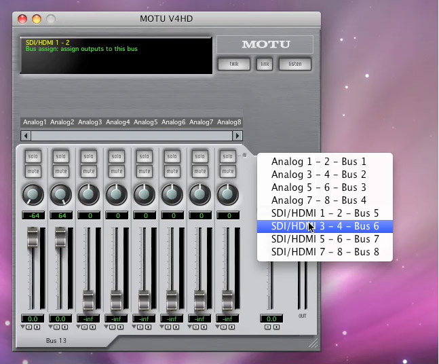The height and width of the screenshot is (364, 439).
Task: Click Analog1 minus level button
Action: 29,327
